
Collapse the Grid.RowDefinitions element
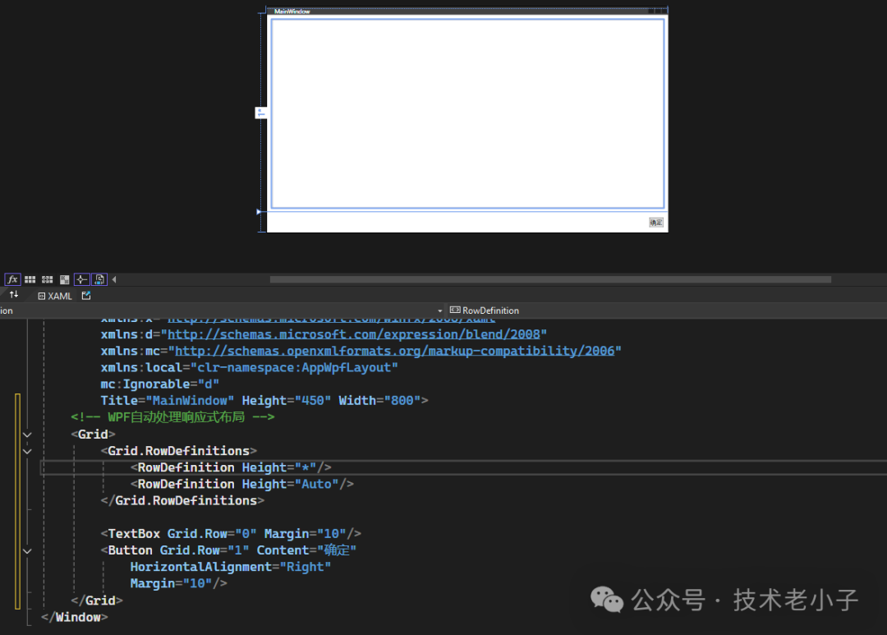(x=27, y=451)
